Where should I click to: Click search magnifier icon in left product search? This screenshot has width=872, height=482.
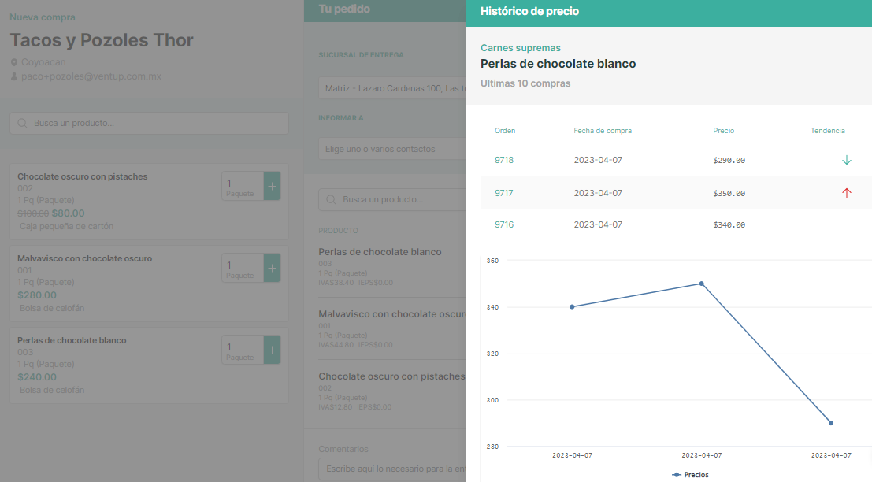(x=22, y=124)
